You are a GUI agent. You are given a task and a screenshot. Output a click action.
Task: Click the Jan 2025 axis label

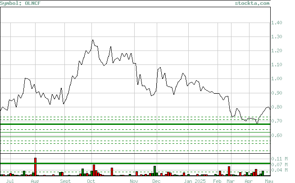click(x=195, y=181)
